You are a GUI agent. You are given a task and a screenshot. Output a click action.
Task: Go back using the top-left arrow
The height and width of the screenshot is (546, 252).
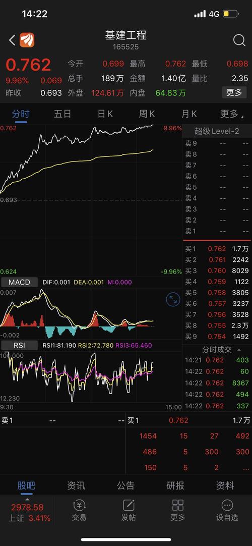[x=12, y=40]
